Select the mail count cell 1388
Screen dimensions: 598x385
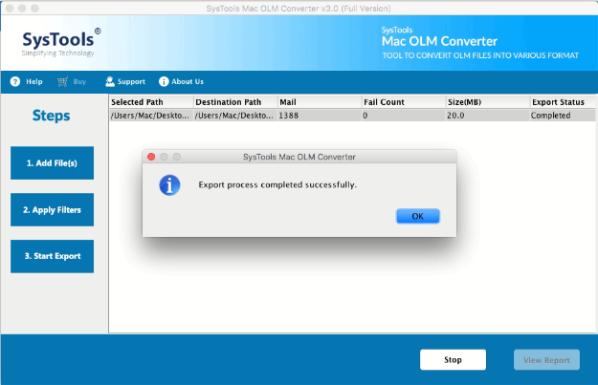point(320,116)
